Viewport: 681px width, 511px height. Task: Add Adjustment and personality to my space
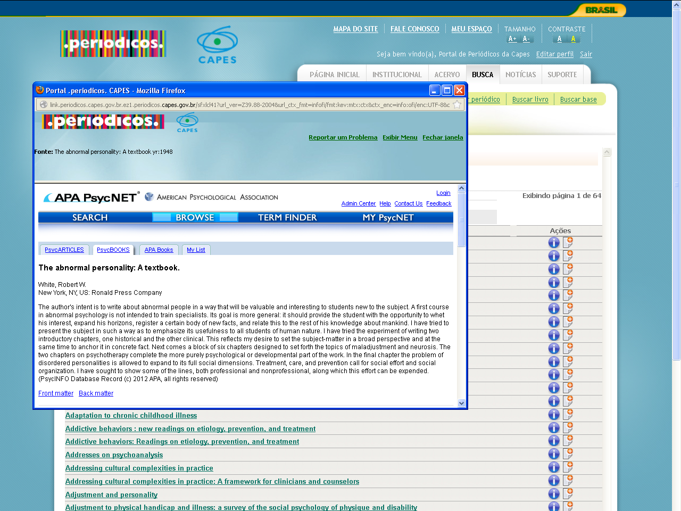(x=568, y=493)
